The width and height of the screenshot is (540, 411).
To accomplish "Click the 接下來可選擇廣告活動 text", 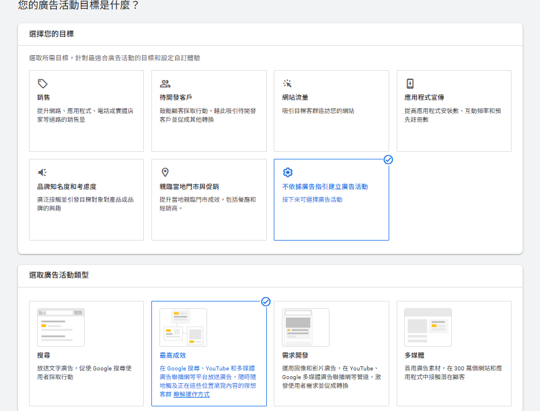I will coord(313,199).
